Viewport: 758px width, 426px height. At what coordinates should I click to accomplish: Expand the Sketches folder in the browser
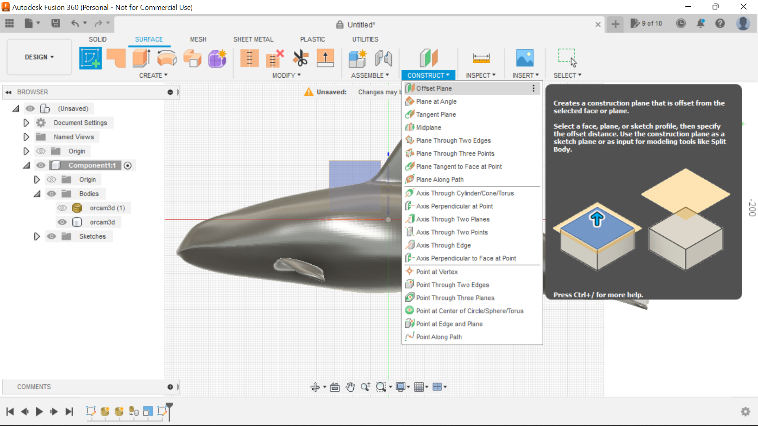tap(37, 236)
